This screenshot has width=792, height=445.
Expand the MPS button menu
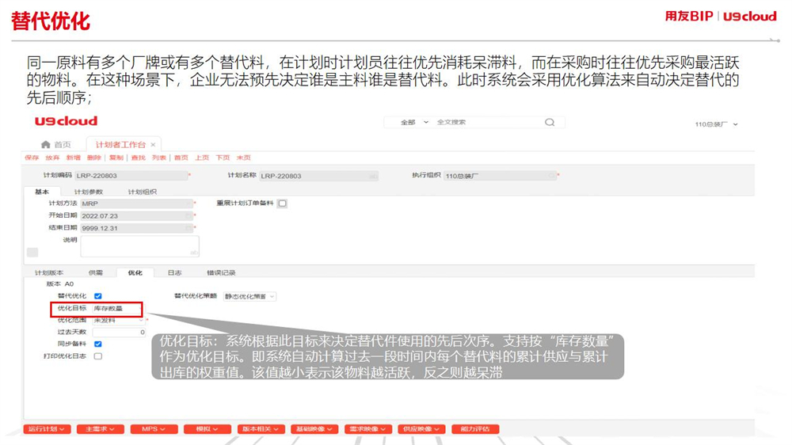pos(154,429)
